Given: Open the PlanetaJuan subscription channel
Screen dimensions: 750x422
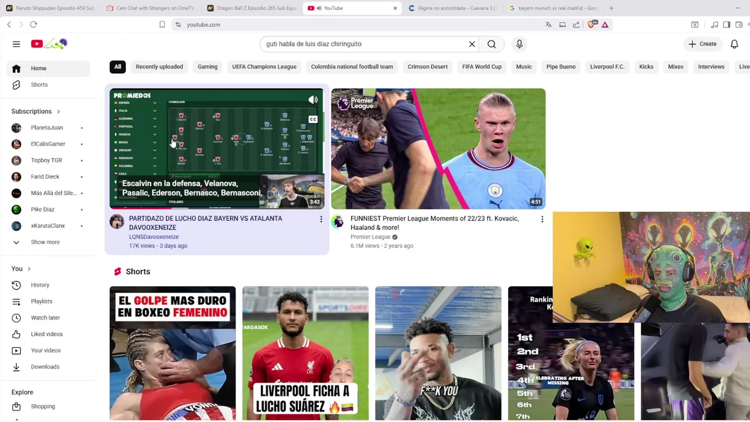Looking at the screenshot, I should pos(49,128).
